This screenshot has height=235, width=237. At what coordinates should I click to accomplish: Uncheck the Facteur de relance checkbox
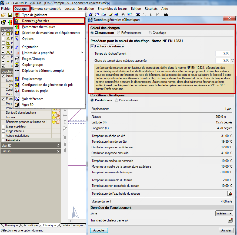pyautogui.click(x=92, y=46)
